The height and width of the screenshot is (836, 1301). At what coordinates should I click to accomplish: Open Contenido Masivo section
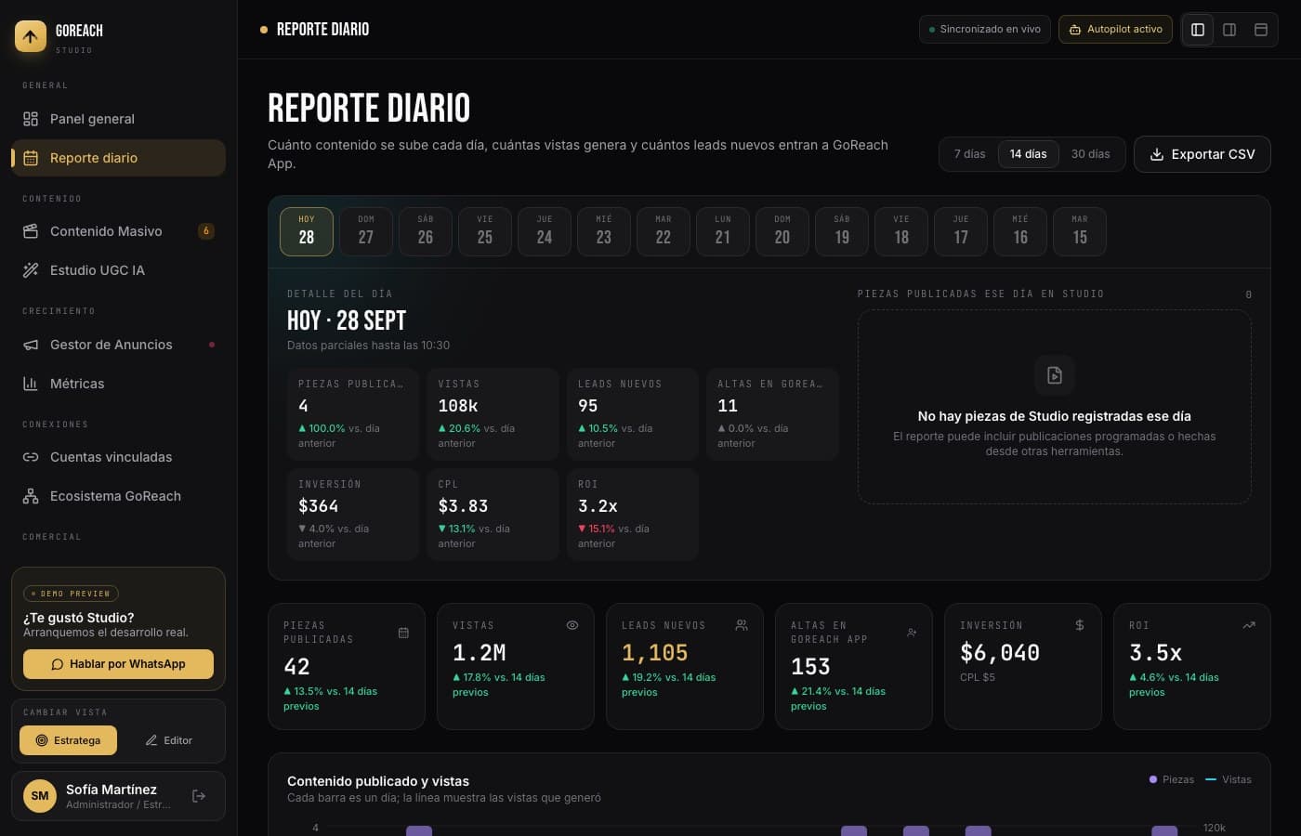click(118, 231)
